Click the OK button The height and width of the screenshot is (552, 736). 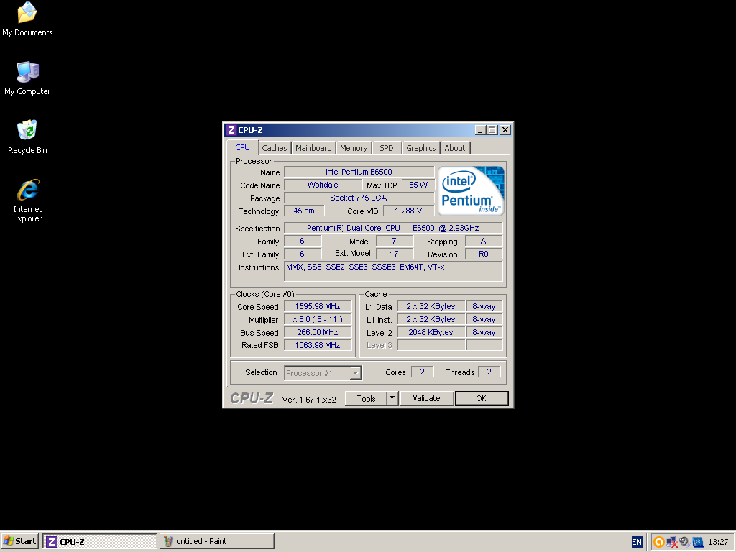click(481, 398)
